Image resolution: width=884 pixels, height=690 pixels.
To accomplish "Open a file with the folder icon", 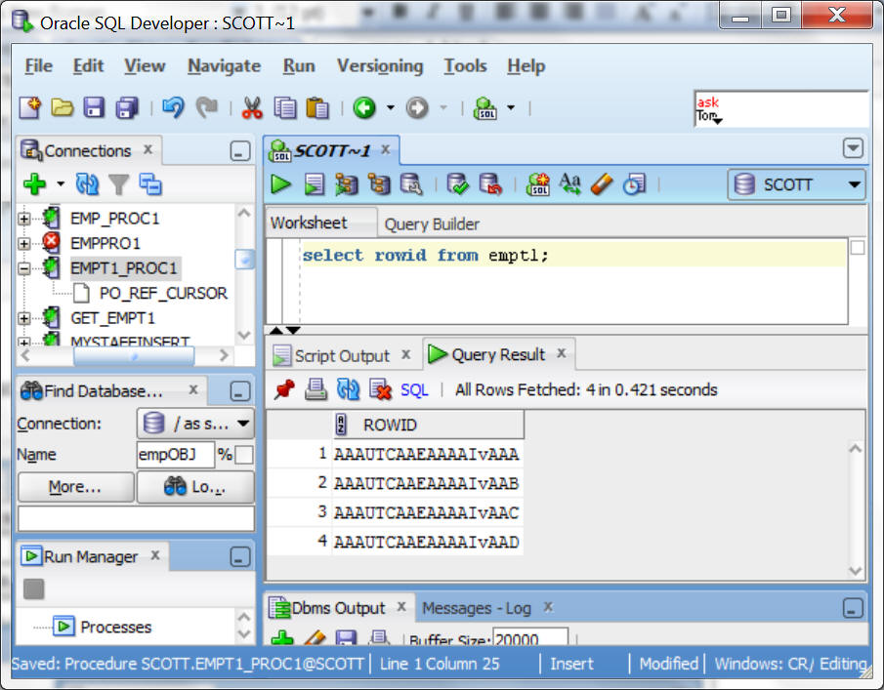I will coord(62,107).
